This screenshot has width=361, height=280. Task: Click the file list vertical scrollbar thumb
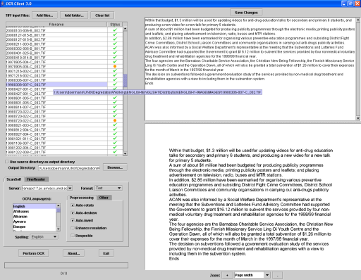(126, 80)
